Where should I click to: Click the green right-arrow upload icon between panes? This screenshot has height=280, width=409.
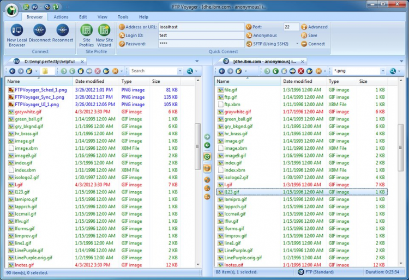click(x=207, y=137)
